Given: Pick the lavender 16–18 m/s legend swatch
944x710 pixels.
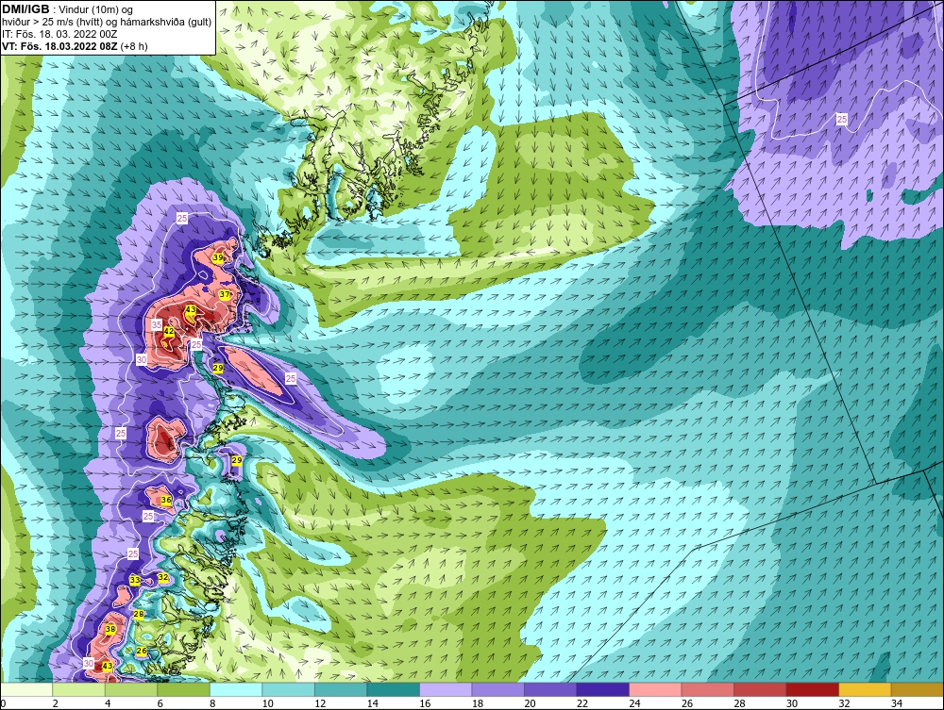Looking at the screenshot, I should click(446, 689).
